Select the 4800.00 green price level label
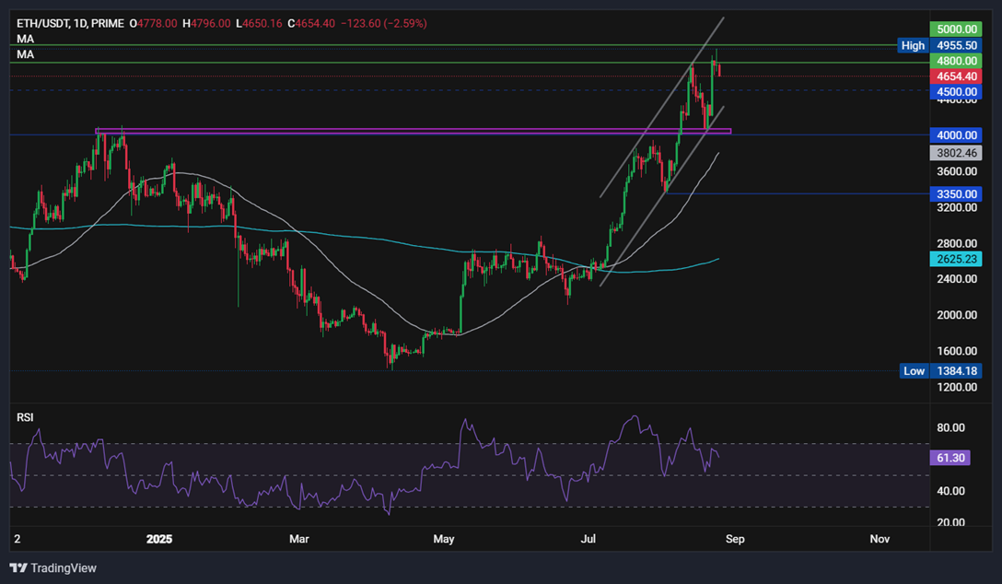Image resolution: width=1002 pixels, height=584 pixels. coord(956,61)
